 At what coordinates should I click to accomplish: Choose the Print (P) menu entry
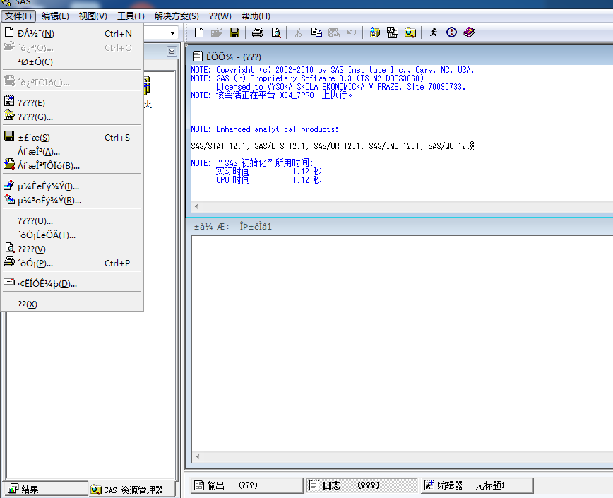coord(35,263)
